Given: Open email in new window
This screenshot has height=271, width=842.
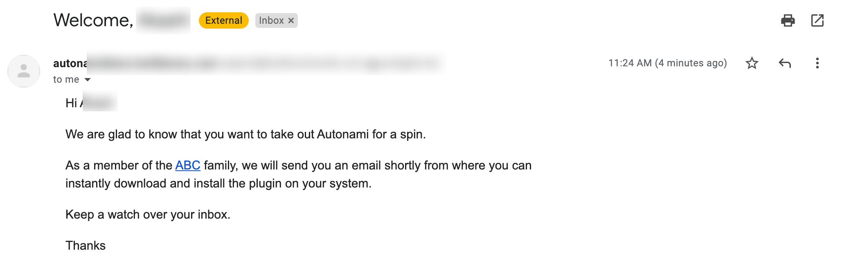Looking at the screenshot, I should [x=817, y=20].
